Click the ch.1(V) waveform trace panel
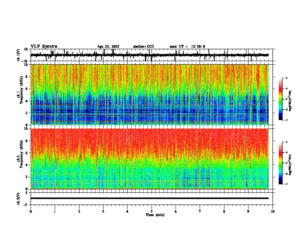Viewport: 307px width, 237px height. pyautogui.click(x=152, y=55)
